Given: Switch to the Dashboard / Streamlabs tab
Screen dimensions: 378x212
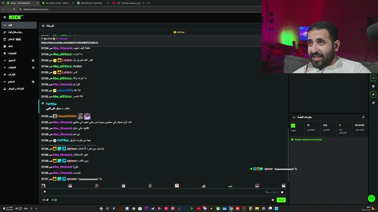Looking at the screenshot, I should 93,3.
